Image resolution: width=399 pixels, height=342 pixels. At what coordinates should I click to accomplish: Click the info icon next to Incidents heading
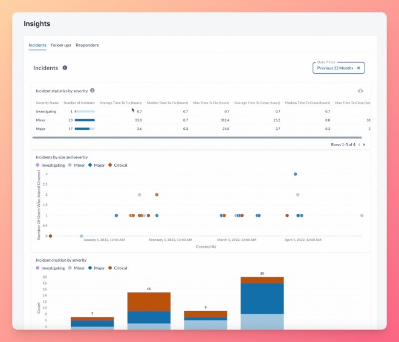(65, 68)
